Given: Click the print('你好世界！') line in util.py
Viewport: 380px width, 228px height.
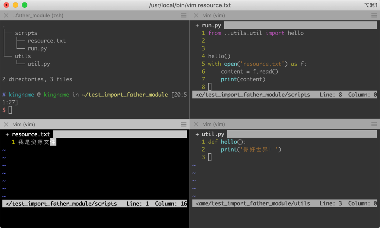Looking at the screenshot, I should 251,150.
